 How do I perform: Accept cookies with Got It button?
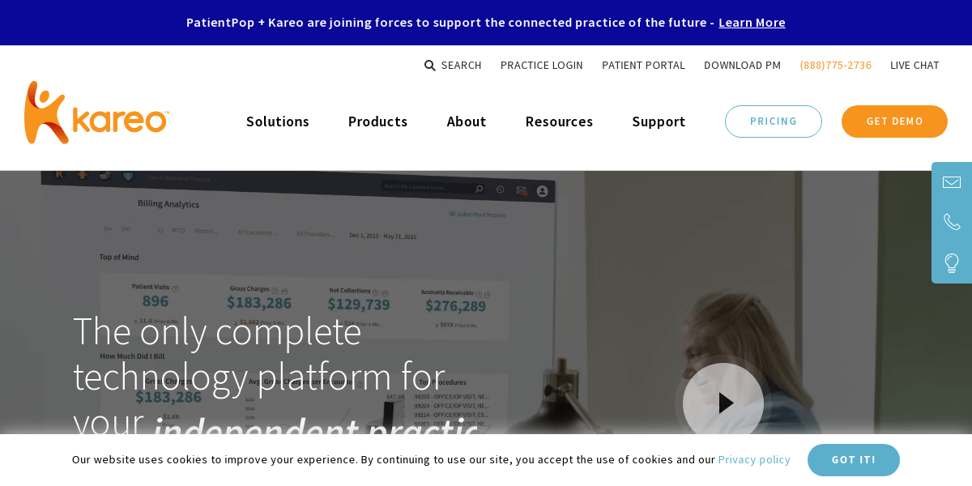coord(854,460)
